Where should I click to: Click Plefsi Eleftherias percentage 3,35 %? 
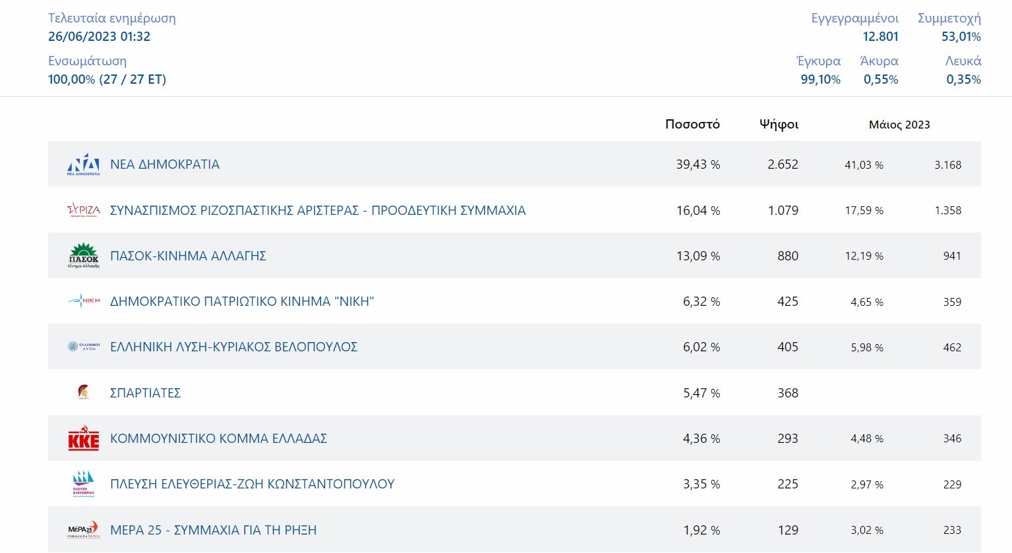701,484
